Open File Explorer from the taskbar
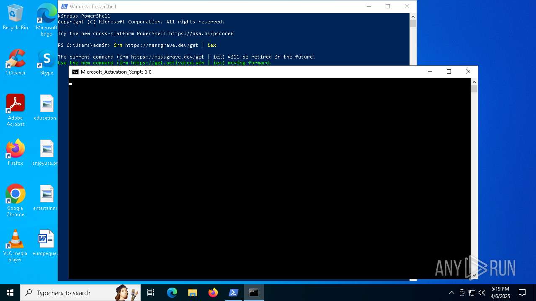536x301 pixels. pyautogui.click(x=192, y=293)
